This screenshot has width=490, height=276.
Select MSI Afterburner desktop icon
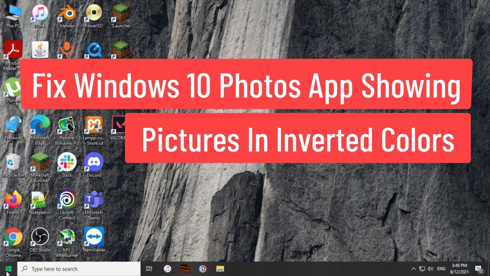pos(67,243)
